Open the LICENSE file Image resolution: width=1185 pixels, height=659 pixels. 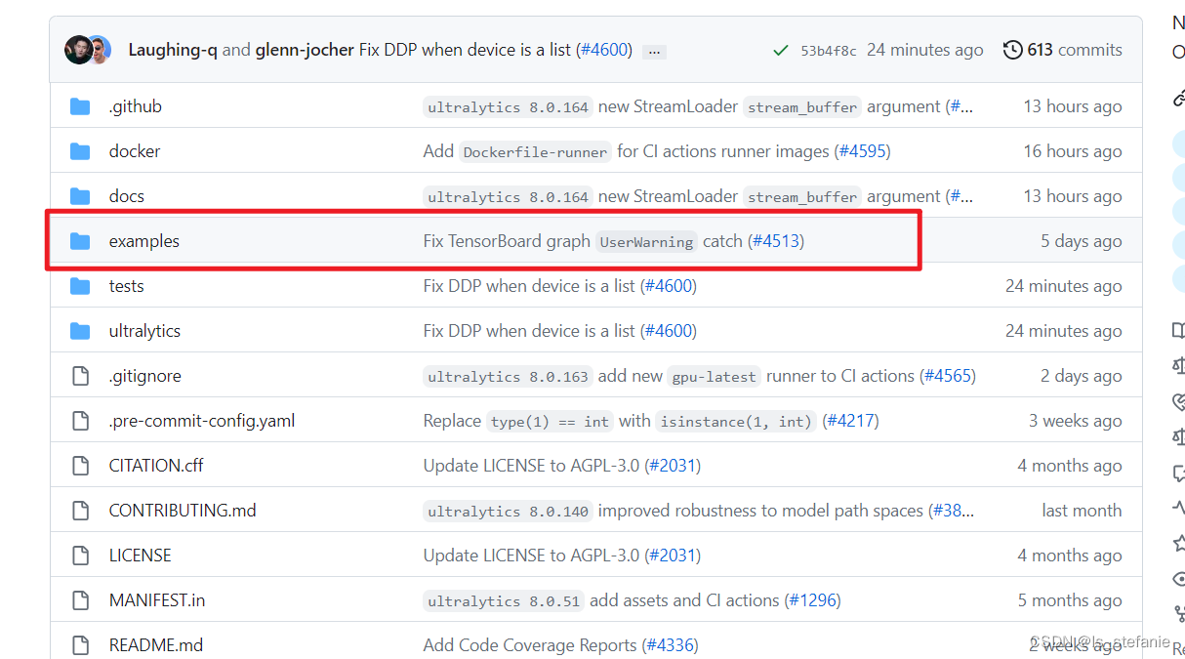coord(140,556)
